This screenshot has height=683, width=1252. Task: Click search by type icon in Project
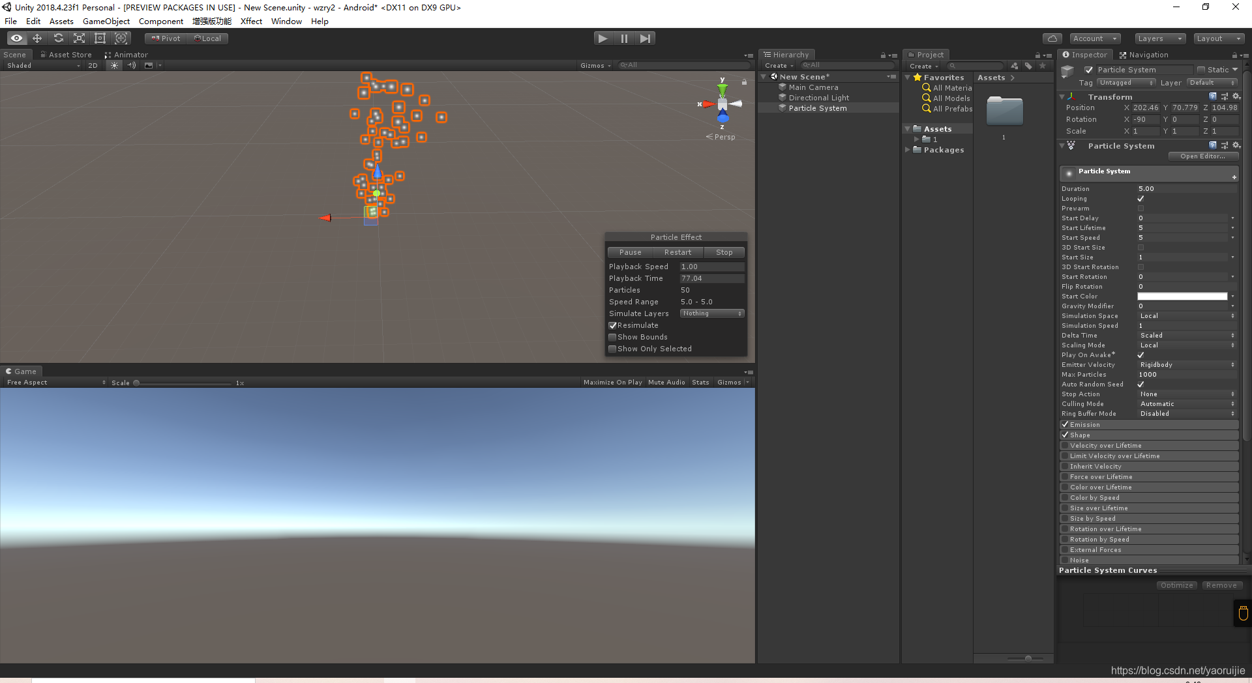pos(1014,66)
